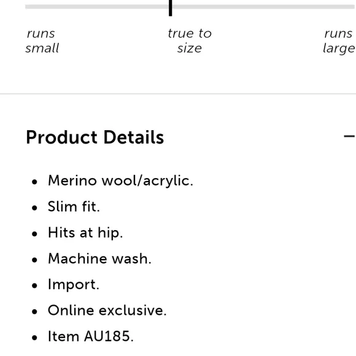Click the "true to size" label
The width and height of the screenshot is (356, 356).
pyautogui.click(x=190, y=41)
